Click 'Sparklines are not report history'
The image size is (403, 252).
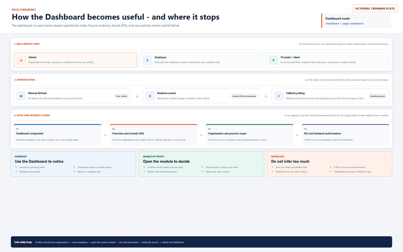pos(292,172)
